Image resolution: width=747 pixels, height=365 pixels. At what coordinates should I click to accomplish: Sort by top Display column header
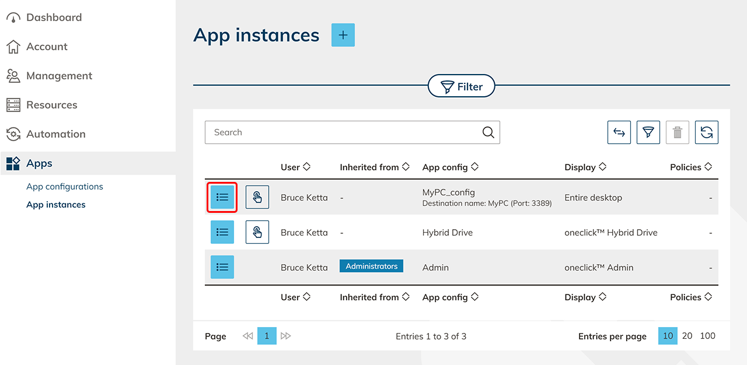point(585,167)
